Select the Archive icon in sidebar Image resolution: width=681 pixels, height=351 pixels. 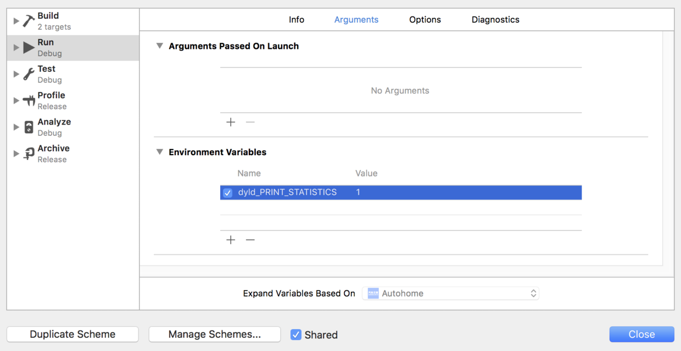click(29, 154)
